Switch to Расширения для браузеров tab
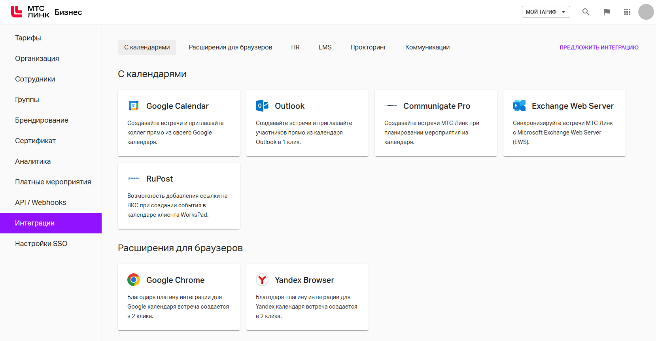Viewport: 656px width, 341px height. point(230,47)
